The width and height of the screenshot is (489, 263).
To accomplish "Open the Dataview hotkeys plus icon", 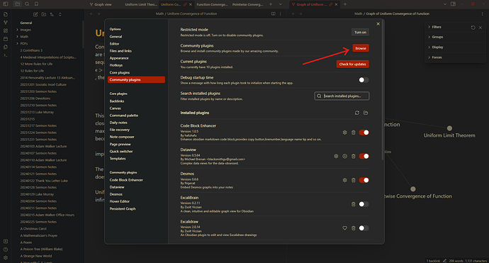I will (x=344, y=156).
